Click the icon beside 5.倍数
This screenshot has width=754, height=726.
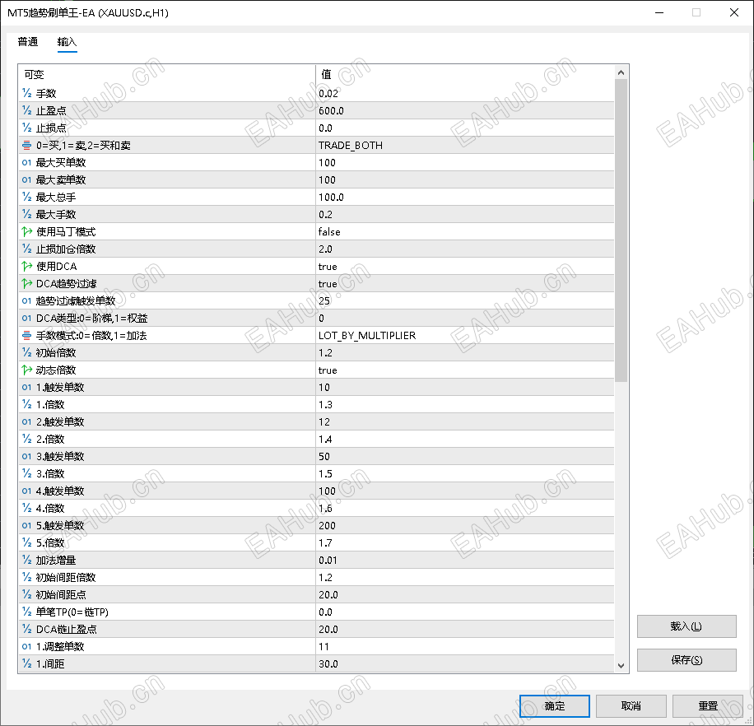tap(27, 542)
